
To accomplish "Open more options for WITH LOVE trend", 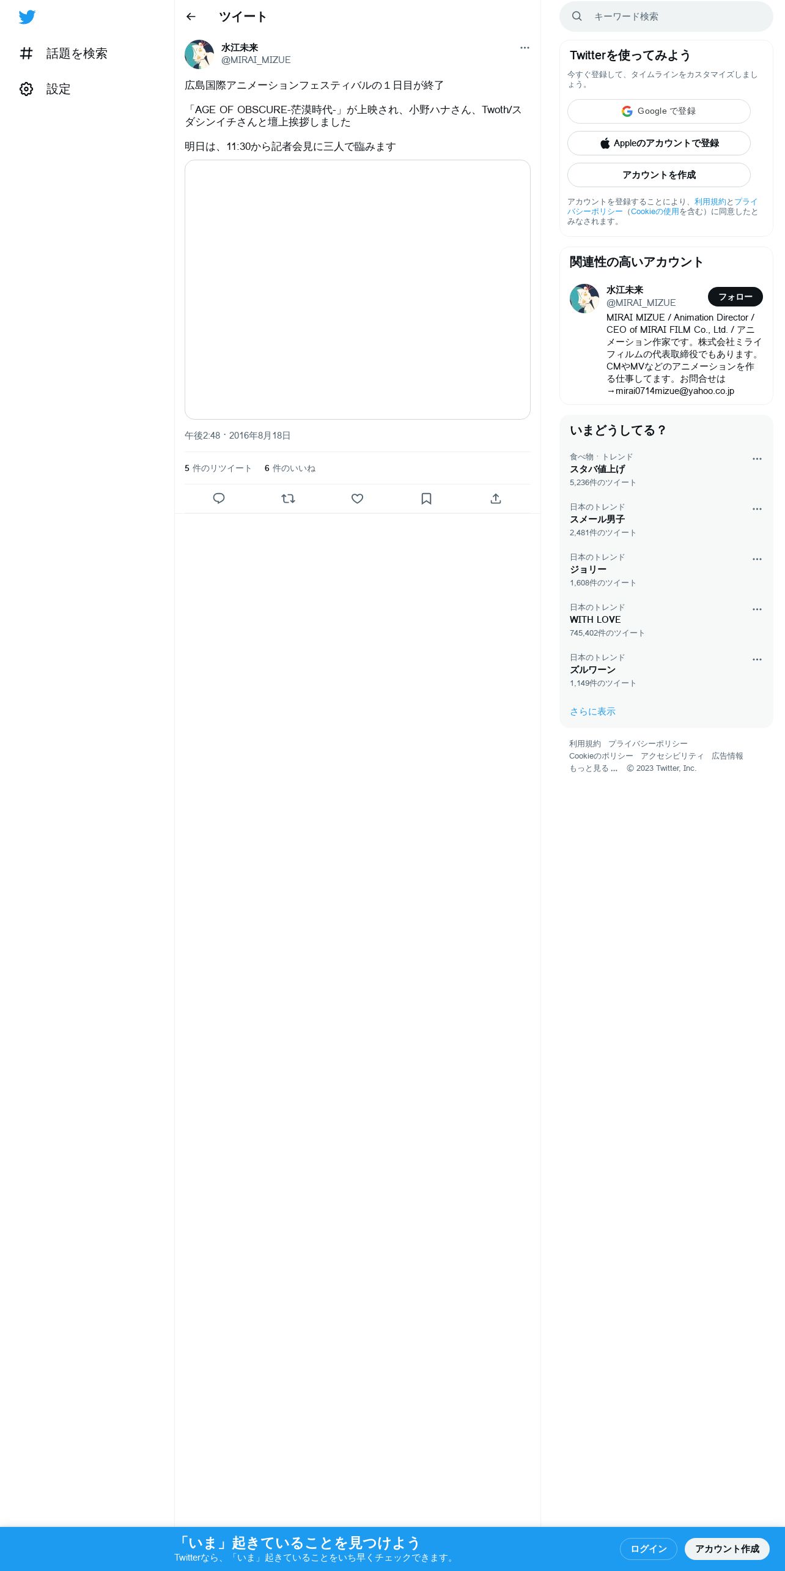I will click(757, 609).
